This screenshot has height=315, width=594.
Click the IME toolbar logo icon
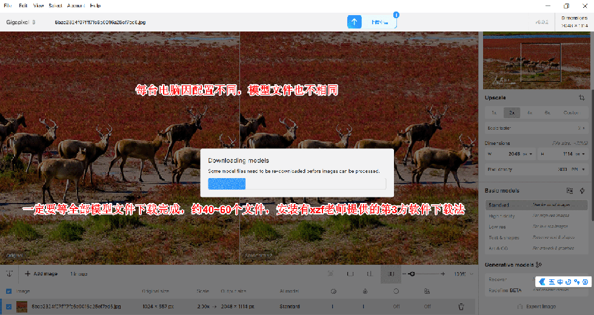542,282
